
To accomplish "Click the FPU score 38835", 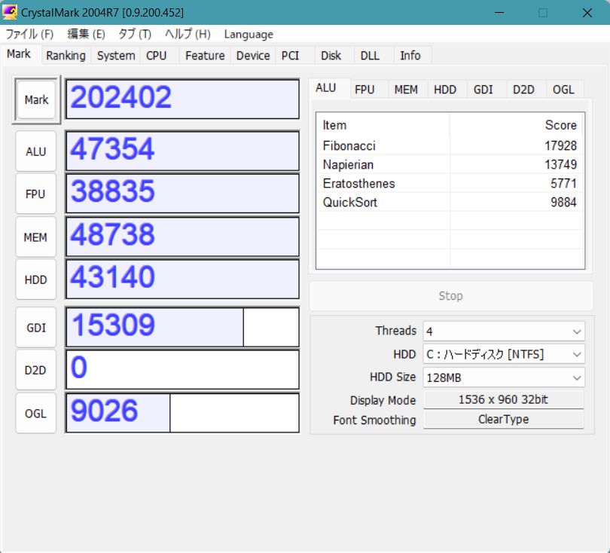I will tap(182, 194).
